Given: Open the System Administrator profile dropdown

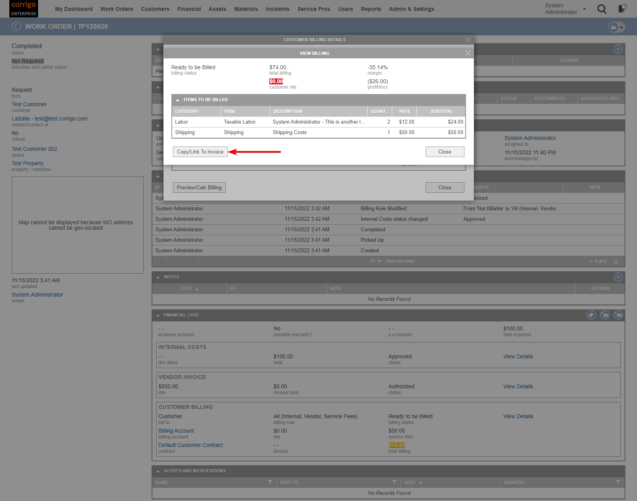Looking at the screenshot, I should 584,9.
